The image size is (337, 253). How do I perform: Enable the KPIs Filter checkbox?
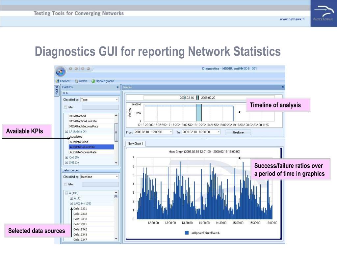point(65,107)
